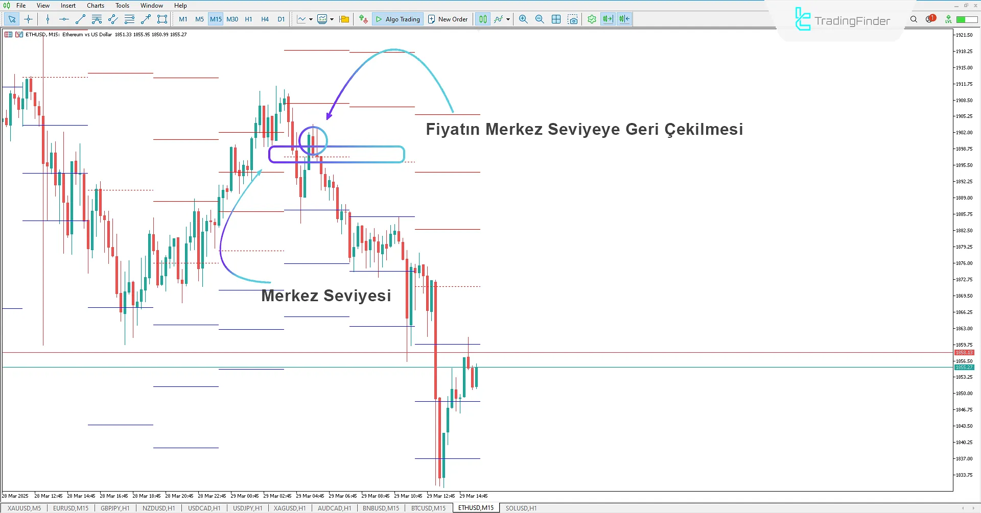
Task: Open the Help menu
Action: (180, 6)
